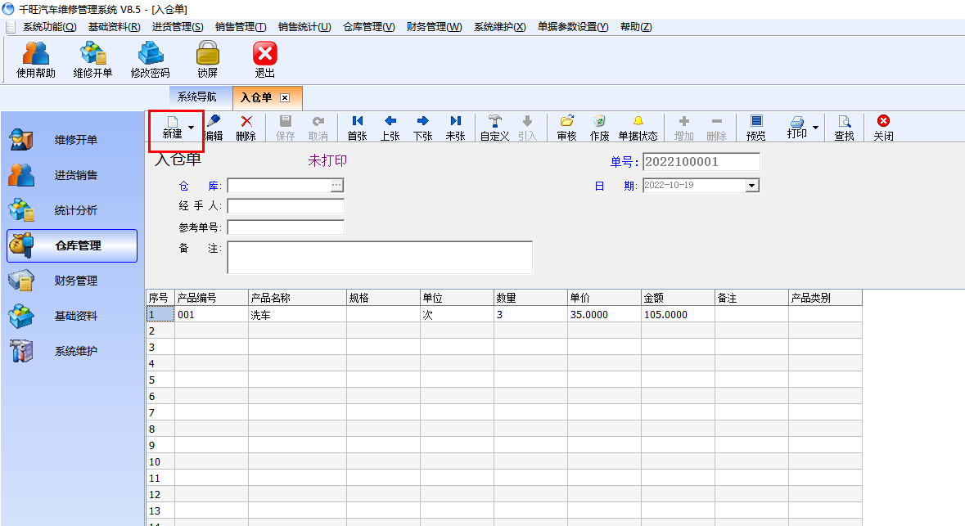Select 基础资料 in the sidebar
The width and height of the screenshot is (965, 526).
[x=72, y=316]
